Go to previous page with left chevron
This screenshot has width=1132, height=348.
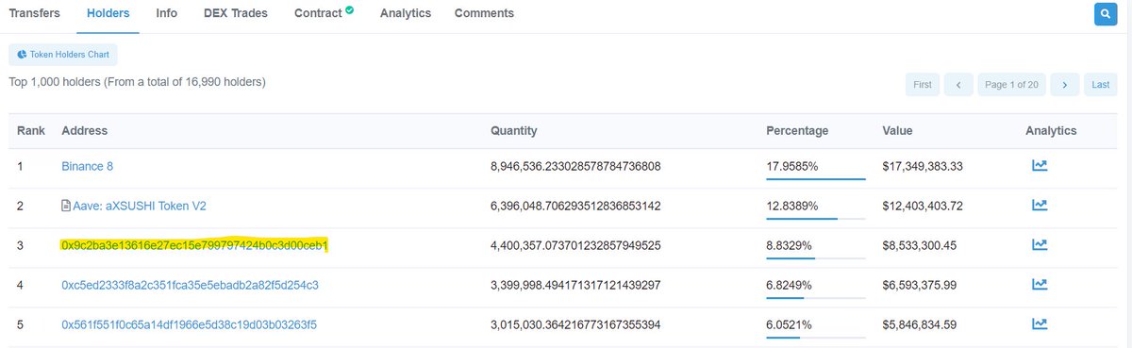(958, 85)
